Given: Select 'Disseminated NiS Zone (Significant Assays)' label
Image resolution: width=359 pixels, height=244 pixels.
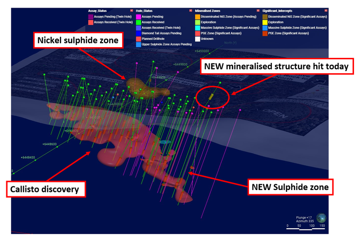Looking at the screenshot, I should tap(298, 17).
